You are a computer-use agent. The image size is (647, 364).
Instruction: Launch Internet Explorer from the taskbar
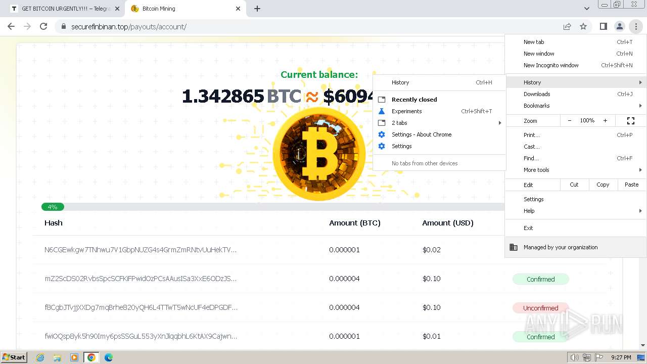[40, 357]
